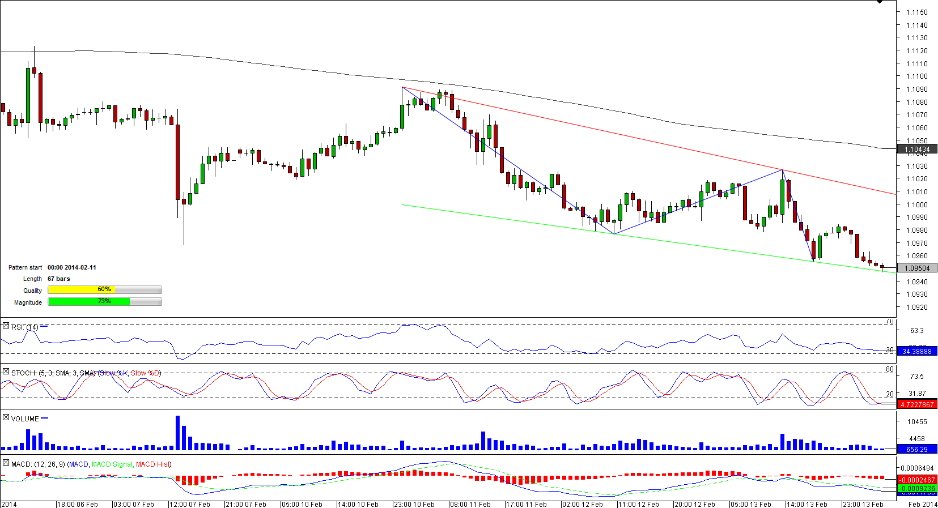Click the Magnitude 73% progress bar

105,302
